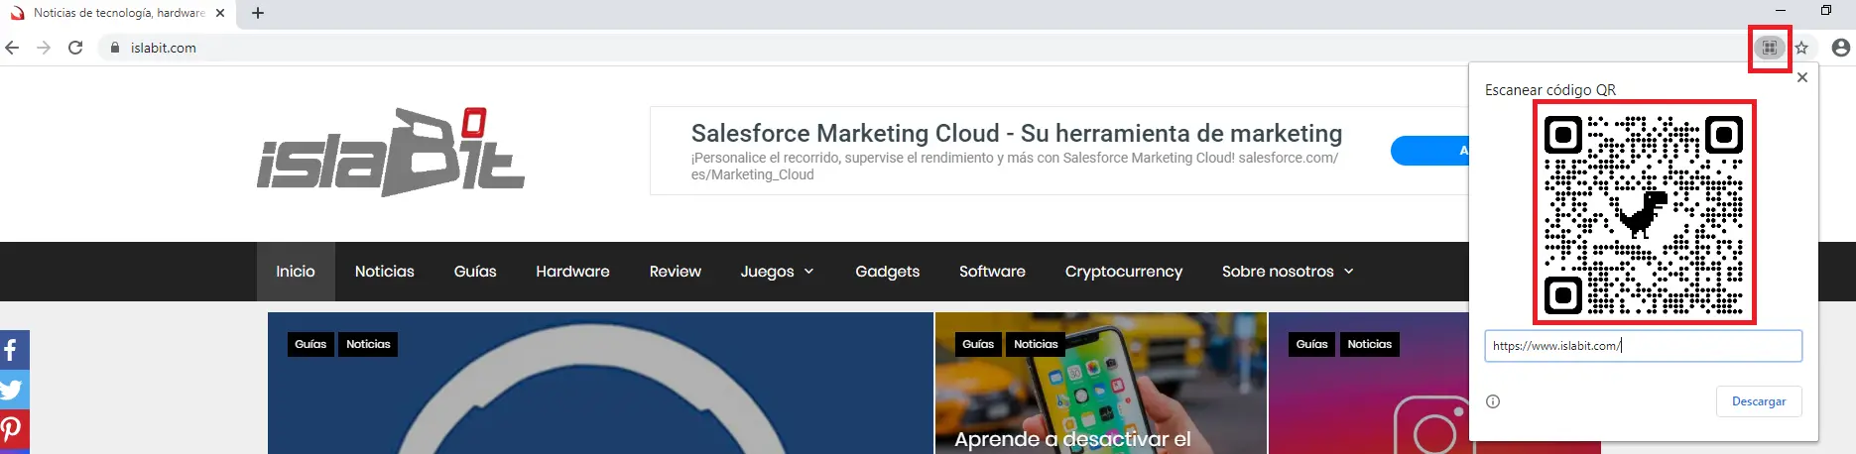The width and height of the screenshot is (1856, 454).
Task: Click the QR code generator icon in address bar
Action: pyautogui.click(x=1770, y=48)
